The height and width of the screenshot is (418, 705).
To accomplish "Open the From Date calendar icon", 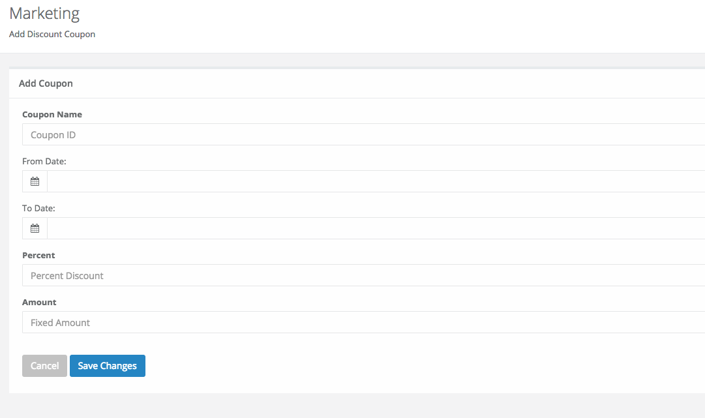I will (35, 181).
